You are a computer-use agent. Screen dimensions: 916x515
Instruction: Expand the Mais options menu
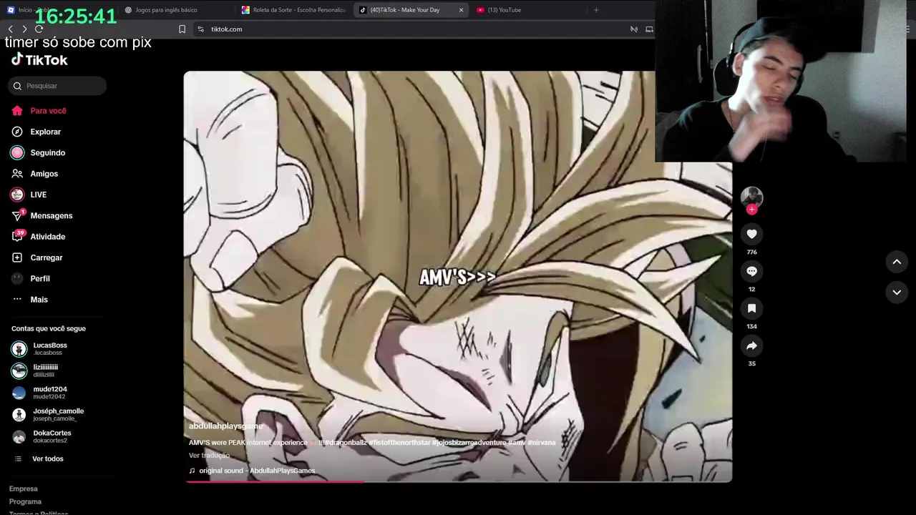[x=29, y=300]
